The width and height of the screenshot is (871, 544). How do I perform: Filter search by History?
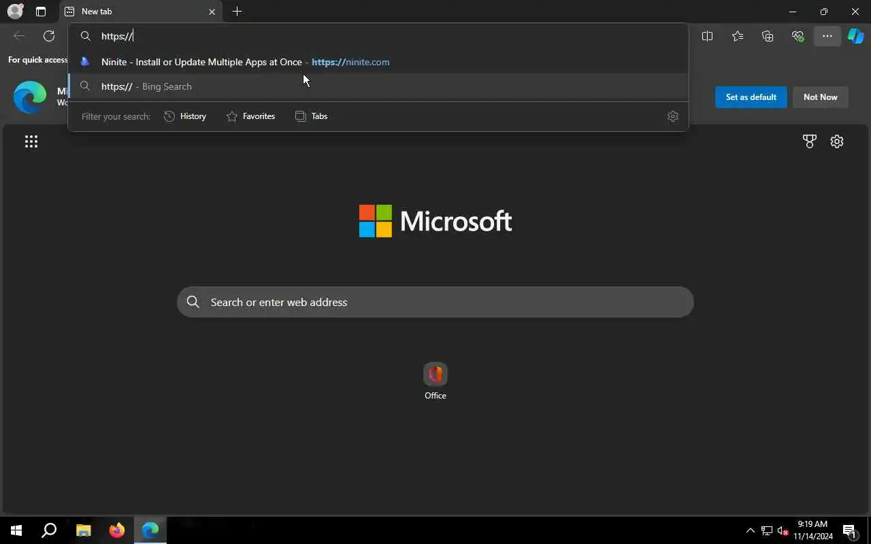point(185,116)
